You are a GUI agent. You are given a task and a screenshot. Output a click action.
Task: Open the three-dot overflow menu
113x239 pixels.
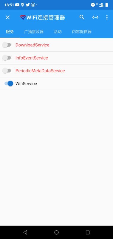tap(107, 17)
